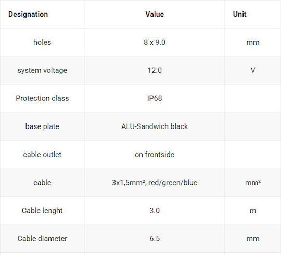Select the holes row label
This screenshot has width=281, height=255.
tap(42, 42)
